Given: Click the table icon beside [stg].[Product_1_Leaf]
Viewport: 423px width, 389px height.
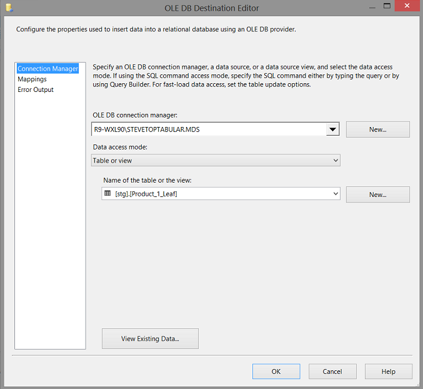Looking at the screenshot, I should click(x=107, y=194).
